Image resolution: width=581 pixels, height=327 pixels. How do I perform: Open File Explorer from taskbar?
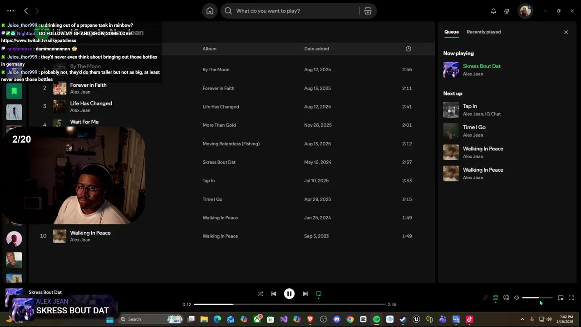pyautogui.click(x=204, y=319)
